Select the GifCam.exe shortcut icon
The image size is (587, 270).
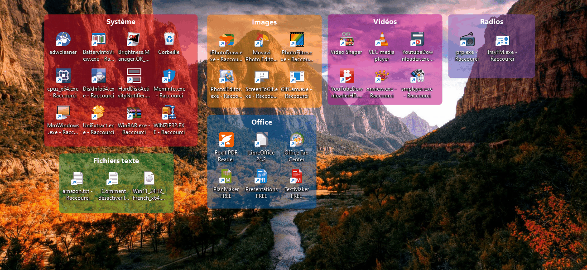click(x=297, y=76)
